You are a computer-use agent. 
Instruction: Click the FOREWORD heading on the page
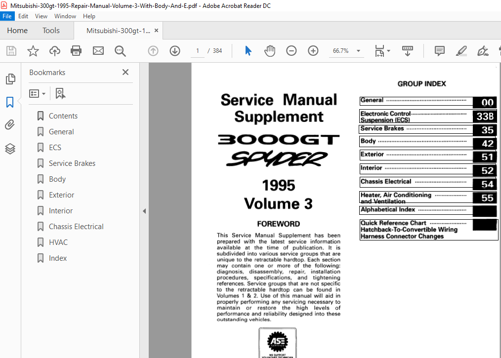(279, 224)
